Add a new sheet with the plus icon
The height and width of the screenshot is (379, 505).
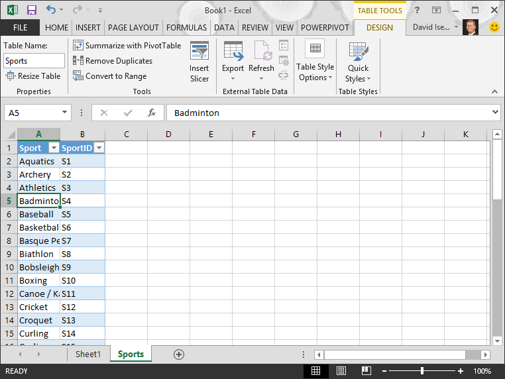coord(179,354)
